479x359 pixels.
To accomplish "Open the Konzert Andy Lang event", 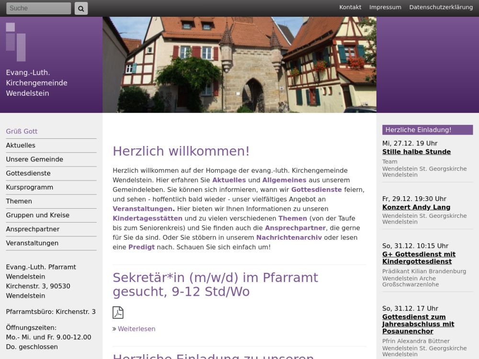I will click(416, 207).
